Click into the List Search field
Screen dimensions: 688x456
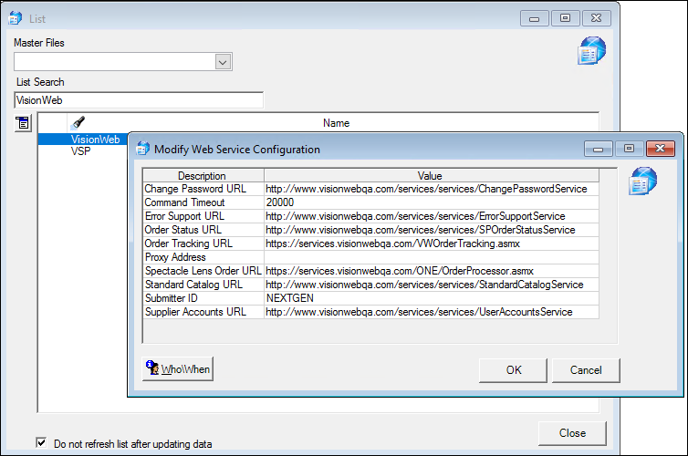(139, 100)
